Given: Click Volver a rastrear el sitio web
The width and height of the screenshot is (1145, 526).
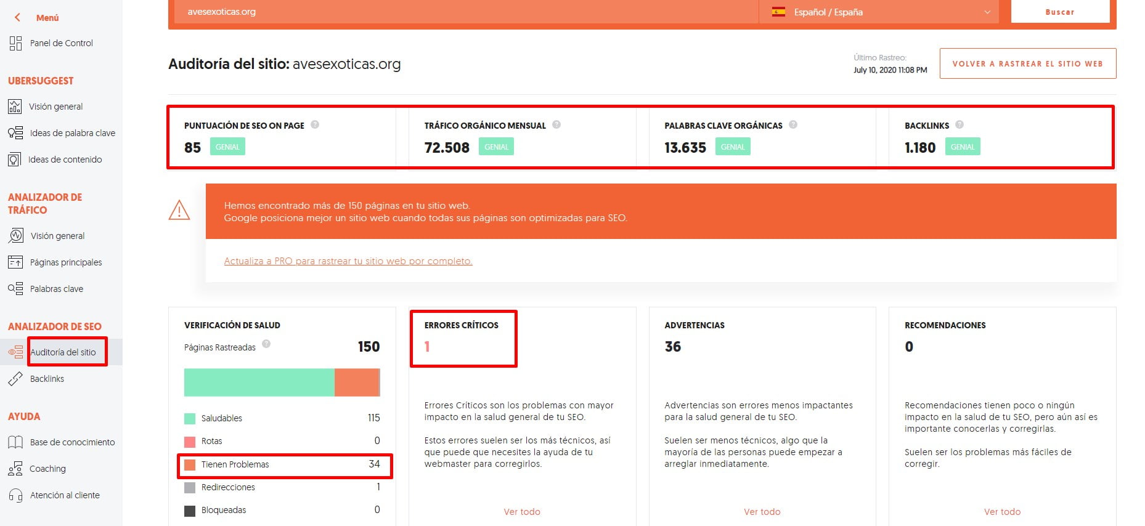Looking at the screenshot, I should coord(1028,63).
